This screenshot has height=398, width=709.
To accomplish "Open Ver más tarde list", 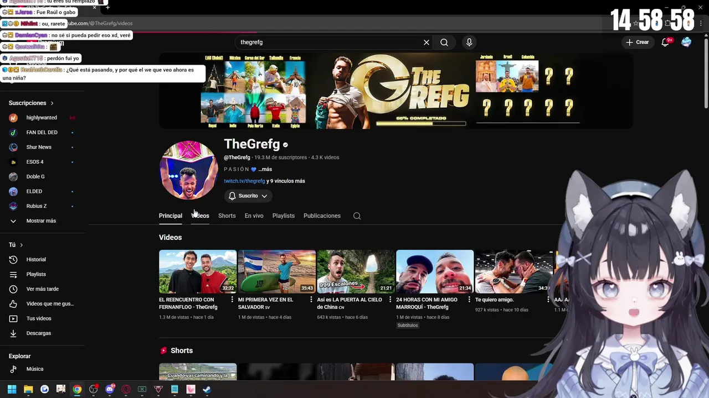I will pos(42,289).
